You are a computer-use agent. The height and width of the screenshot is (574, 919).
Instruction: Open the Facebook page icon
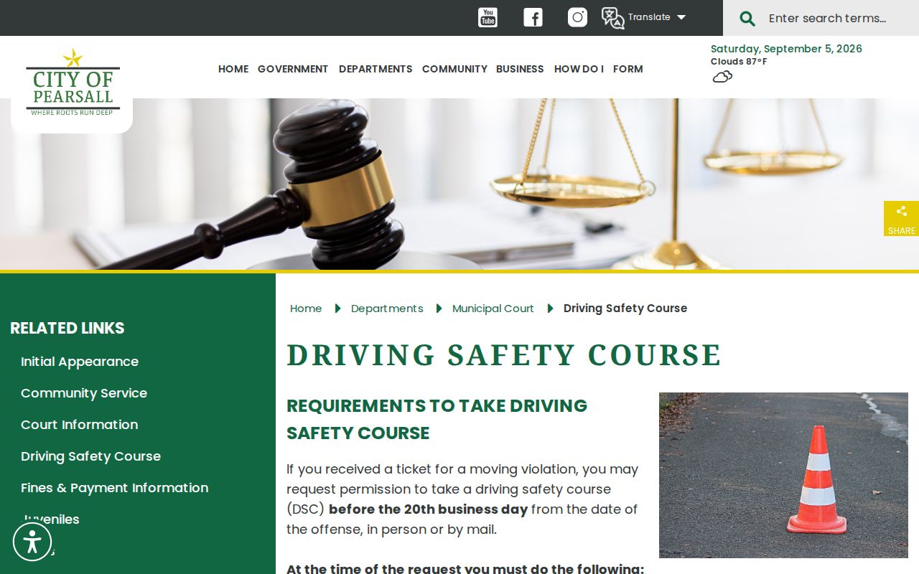pyautogui.click(x=533, y=17)
